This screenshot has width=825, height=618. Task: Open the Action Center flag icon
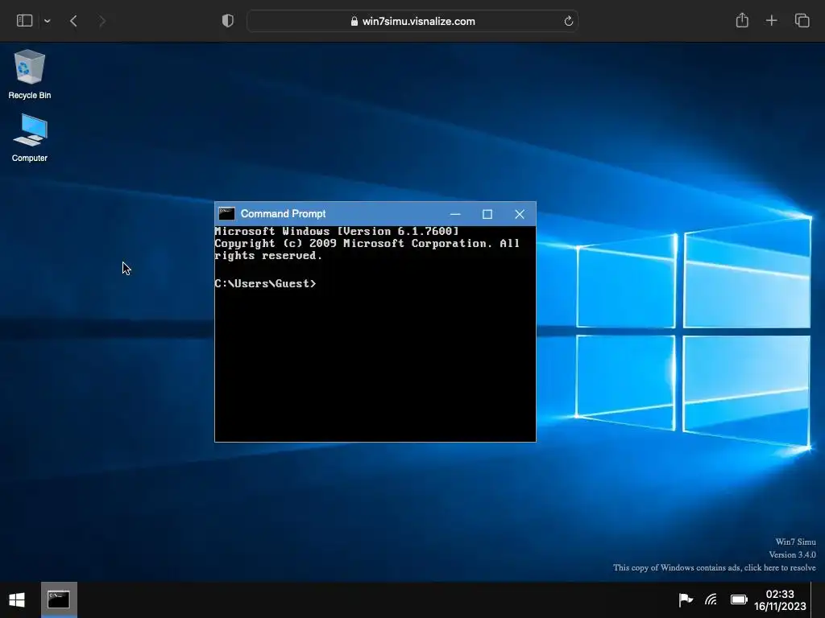coord(686,599)
